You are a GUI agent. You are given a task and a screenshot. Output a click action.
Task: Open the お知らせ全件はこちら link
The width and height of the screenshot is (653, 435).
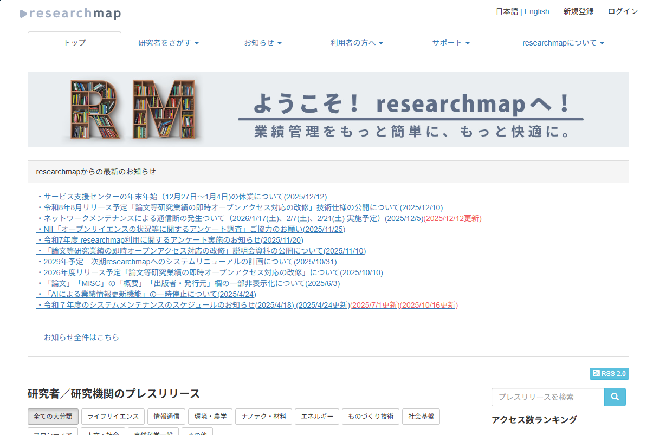coord(77,337)
